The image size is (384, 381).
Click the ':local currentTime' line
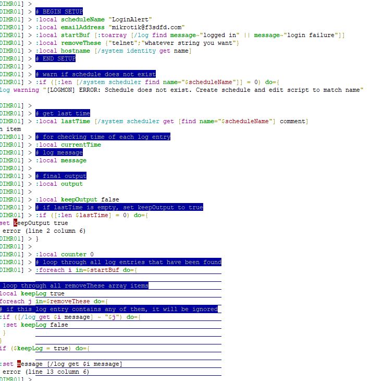pos(68,145)
